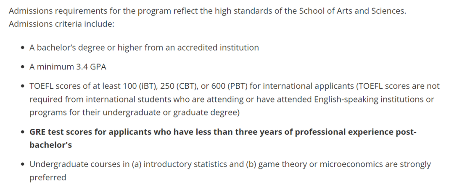Click the bold word "bachelor's" on second GRE line

tap(51, 145)
